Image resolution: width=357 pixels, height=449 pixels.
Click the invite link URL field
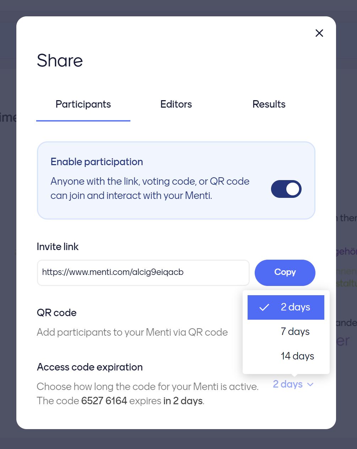pos(143,272)
